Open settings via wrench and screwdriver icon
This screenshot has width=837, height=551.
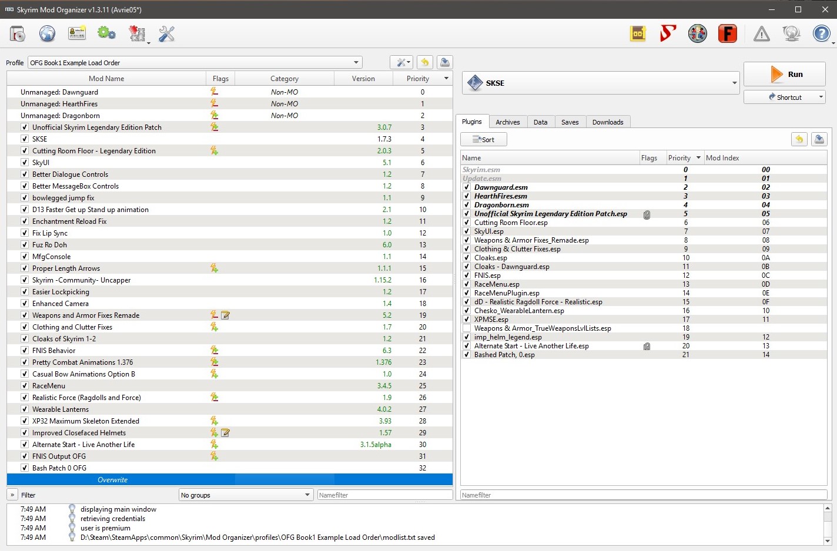tap(167, 34)
